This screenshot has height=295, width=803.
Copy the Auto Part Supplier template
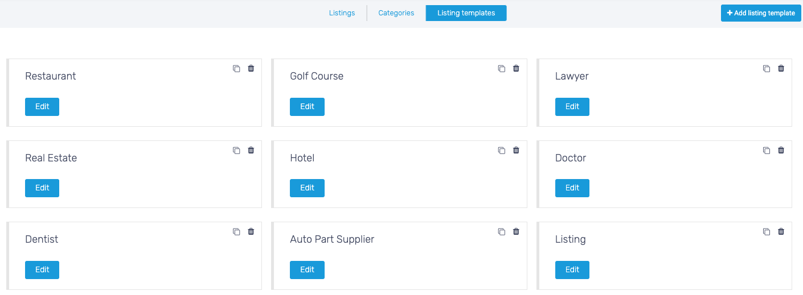[501, 232]
